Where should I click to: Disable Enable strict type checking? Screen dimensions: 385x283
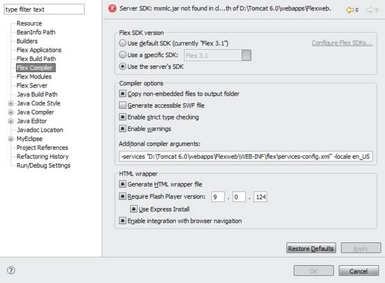click(122, 117)
